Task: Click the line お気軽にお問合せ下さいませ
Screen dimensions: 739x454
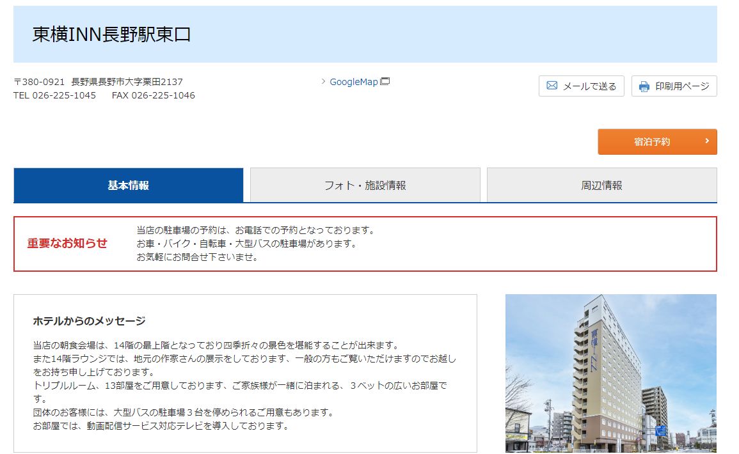Action: 198,257
